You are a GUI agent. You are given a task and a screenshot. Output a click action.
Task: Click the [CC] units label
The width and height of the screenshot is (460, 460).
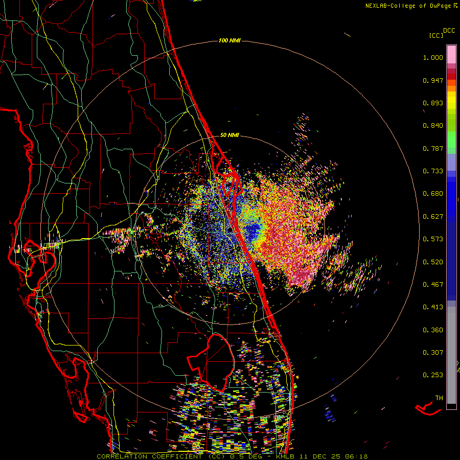pyautogui.click(x=436, y=35)
